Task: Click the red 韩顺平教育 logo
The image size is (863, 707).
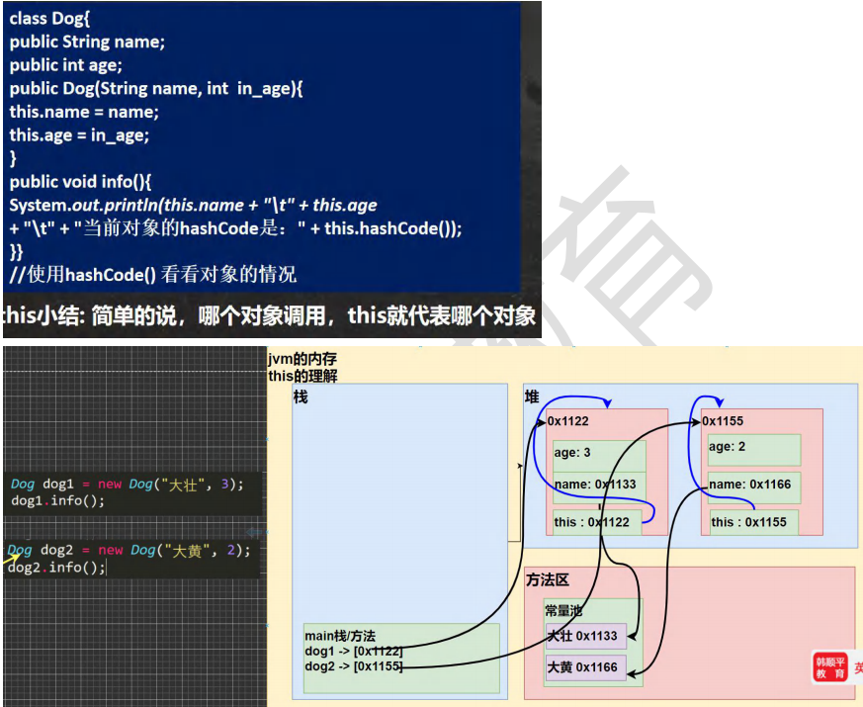Action: [829, 667]
